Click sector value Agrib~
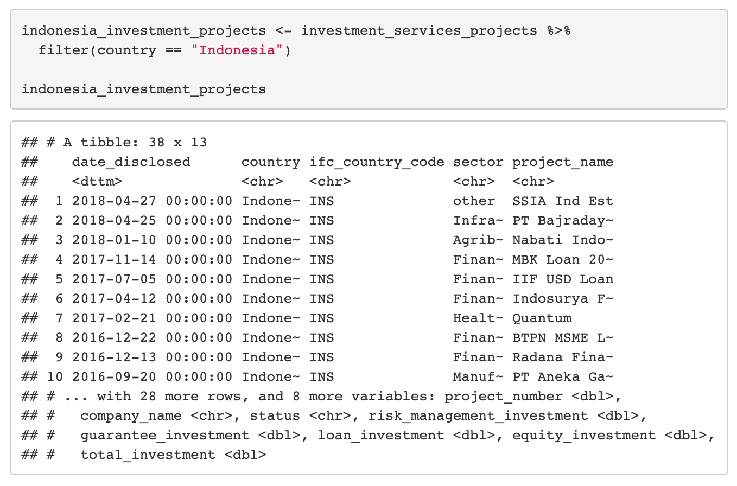 click(478, 240)
